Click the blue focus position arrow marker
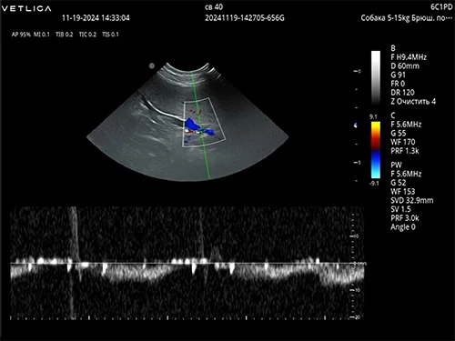 pos(356,125)
